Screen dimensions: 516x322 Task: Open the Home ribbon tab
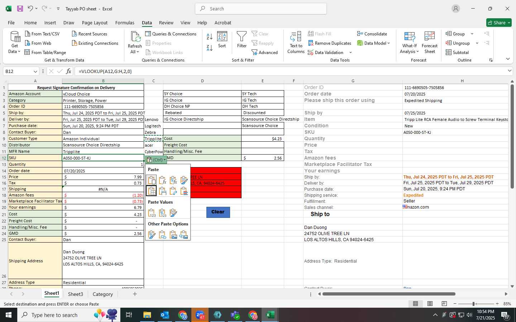pyautogui.click(x=30, y=23)
